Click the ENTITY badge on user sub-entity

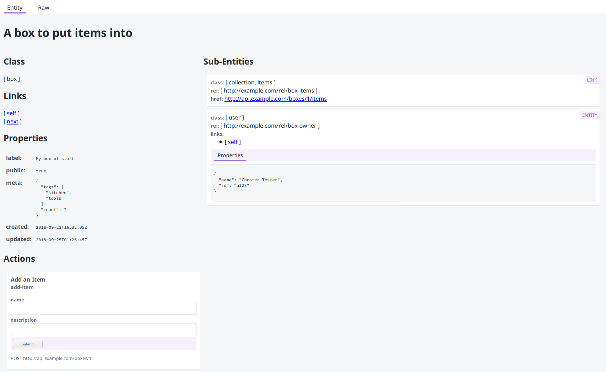[x=590, y=115]
